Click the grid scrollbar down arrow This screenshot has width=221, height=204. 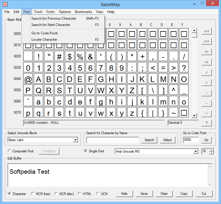(194, 116)
